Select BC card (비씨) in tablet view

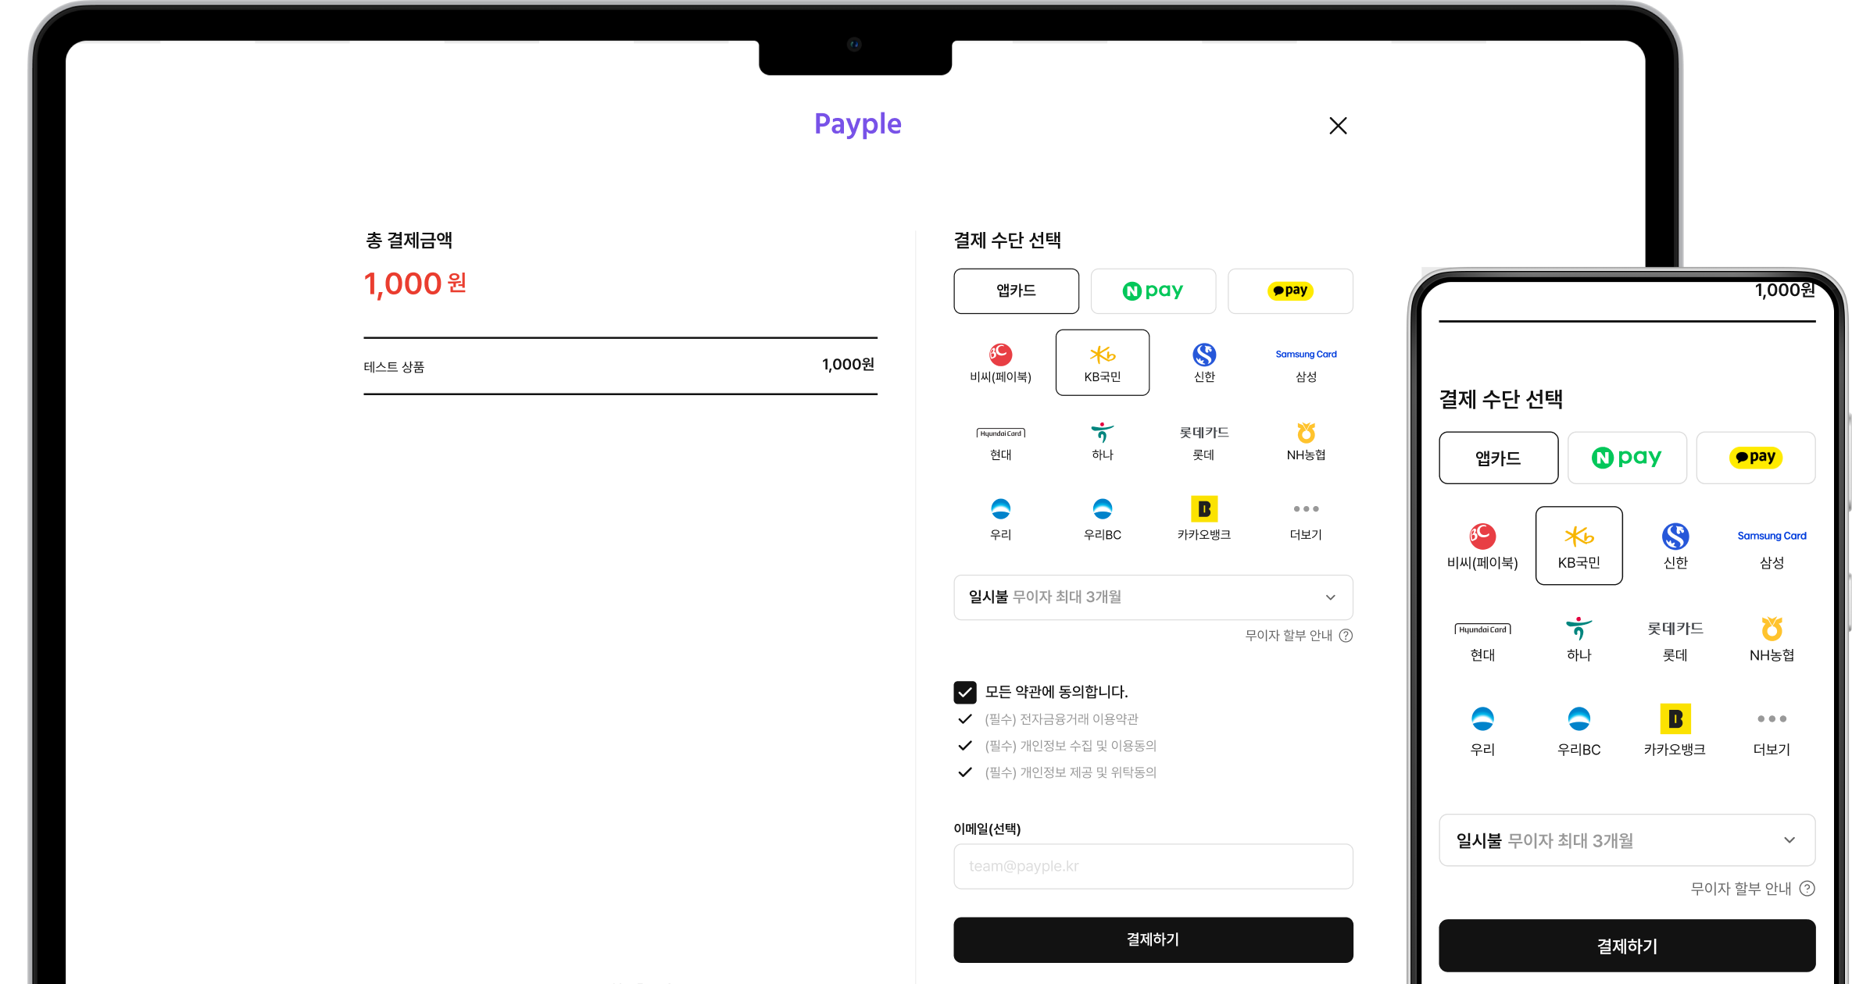[1000, 363]
